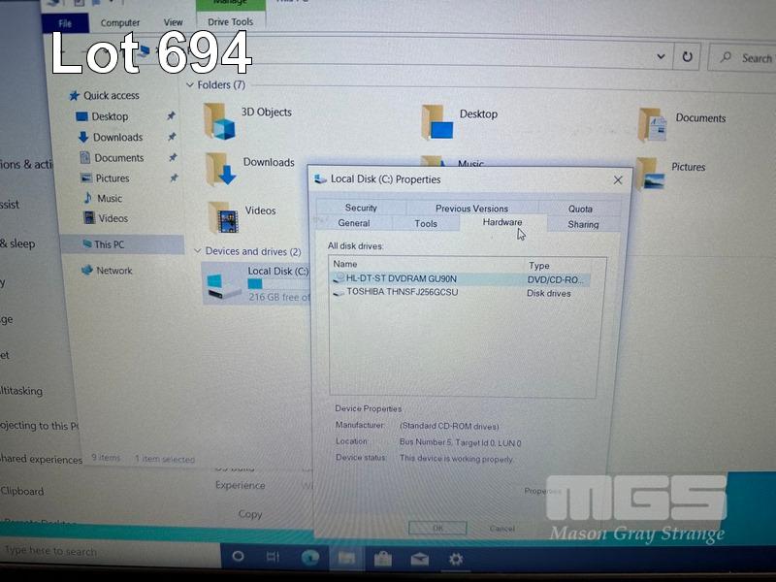Switch to the Security tab
The image size is (776, 582).
tap(361, 208)
